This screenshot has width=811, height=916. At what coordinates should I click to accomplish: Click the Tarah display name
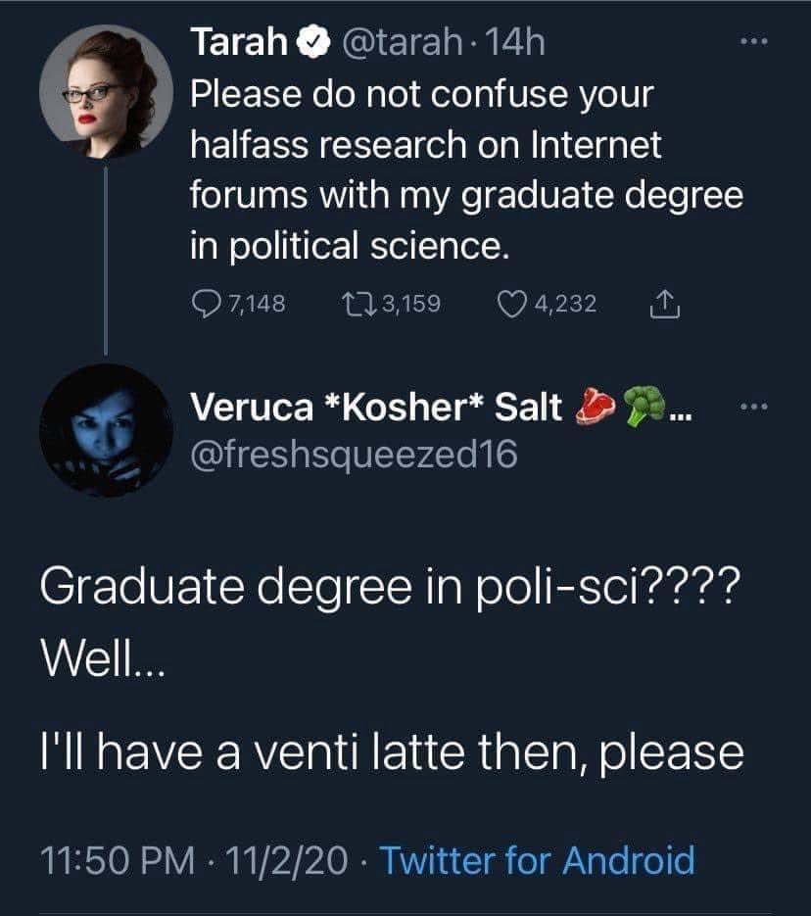(239, 42)
